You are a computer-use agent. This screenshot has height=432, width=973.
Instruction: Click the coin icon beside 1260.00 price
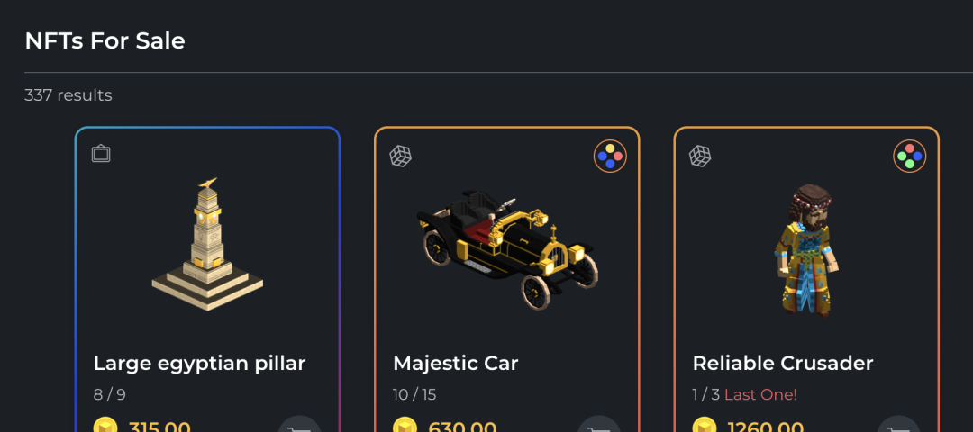tap(705, 425)
